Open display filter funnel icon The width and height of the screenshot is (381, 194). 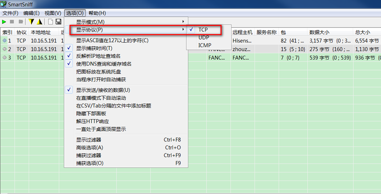pyautogui.click(x=31, y=22)
